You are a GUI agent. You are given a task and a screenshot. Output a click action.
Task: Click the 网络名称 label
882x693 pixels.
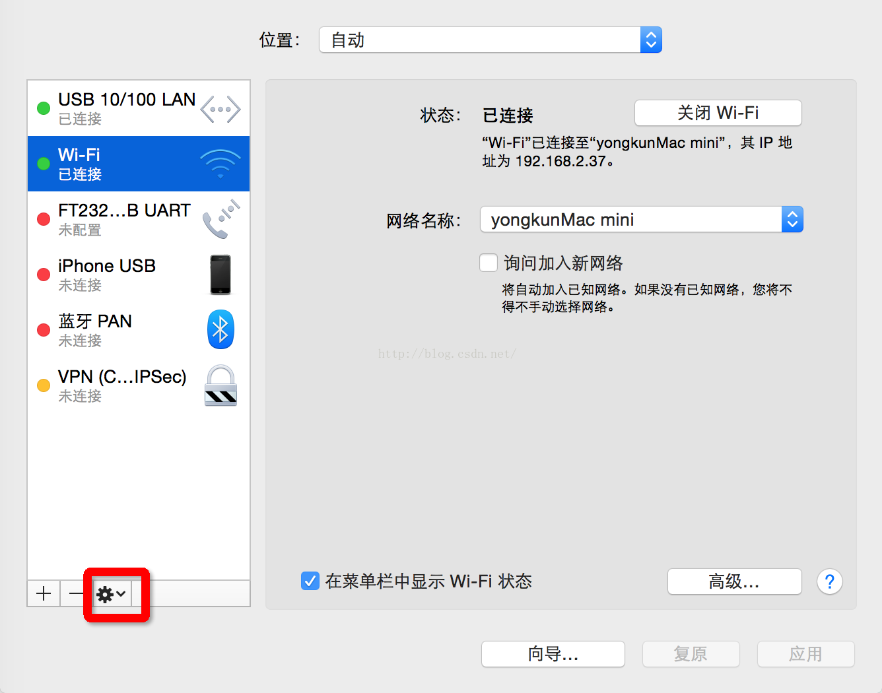pyautogui.click(x=423, y=220)
